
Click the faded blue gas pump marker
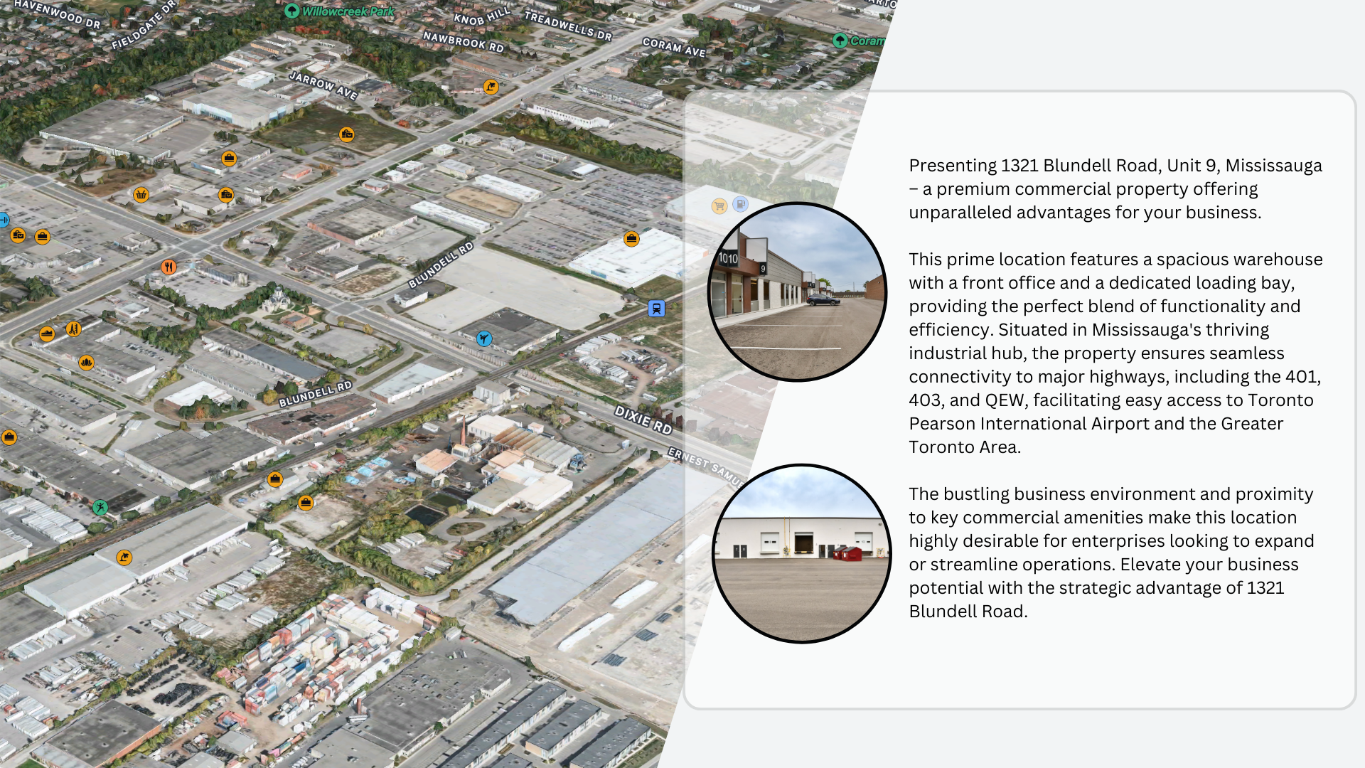click(740, 204)
